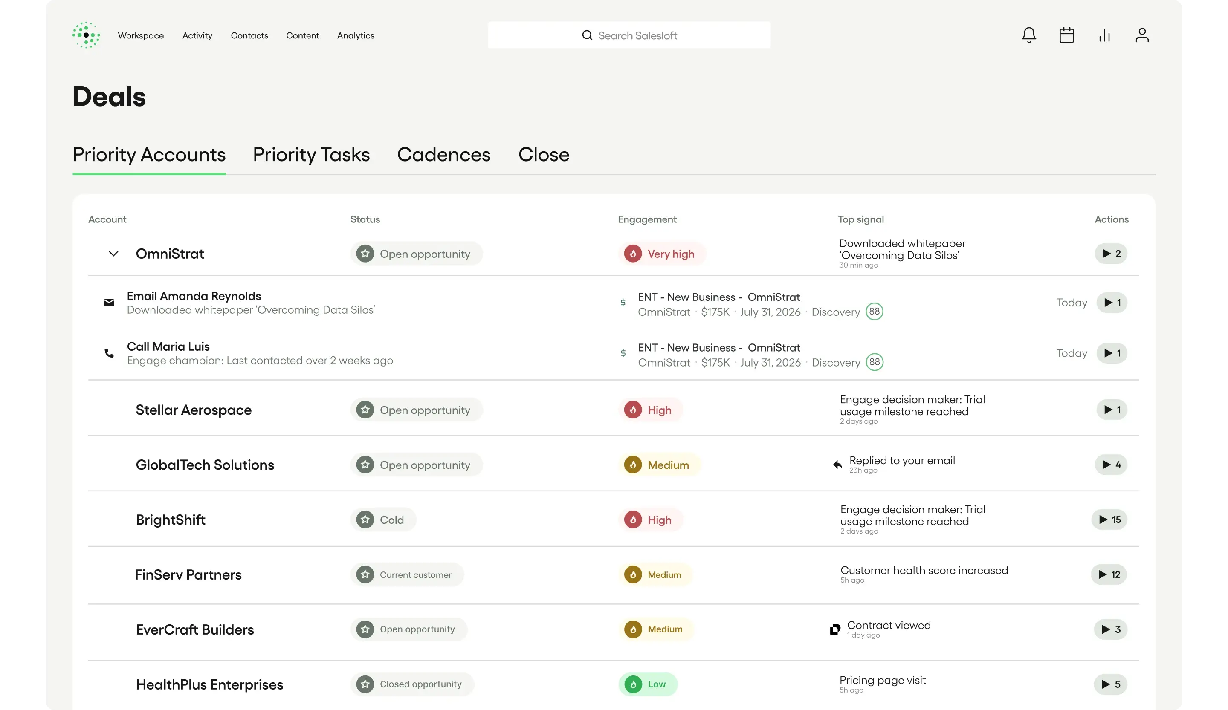Click star icon in HealthPlus Closed opportunity status
Viewport: 1228px width, 710px height.
(x=365, y=684)
